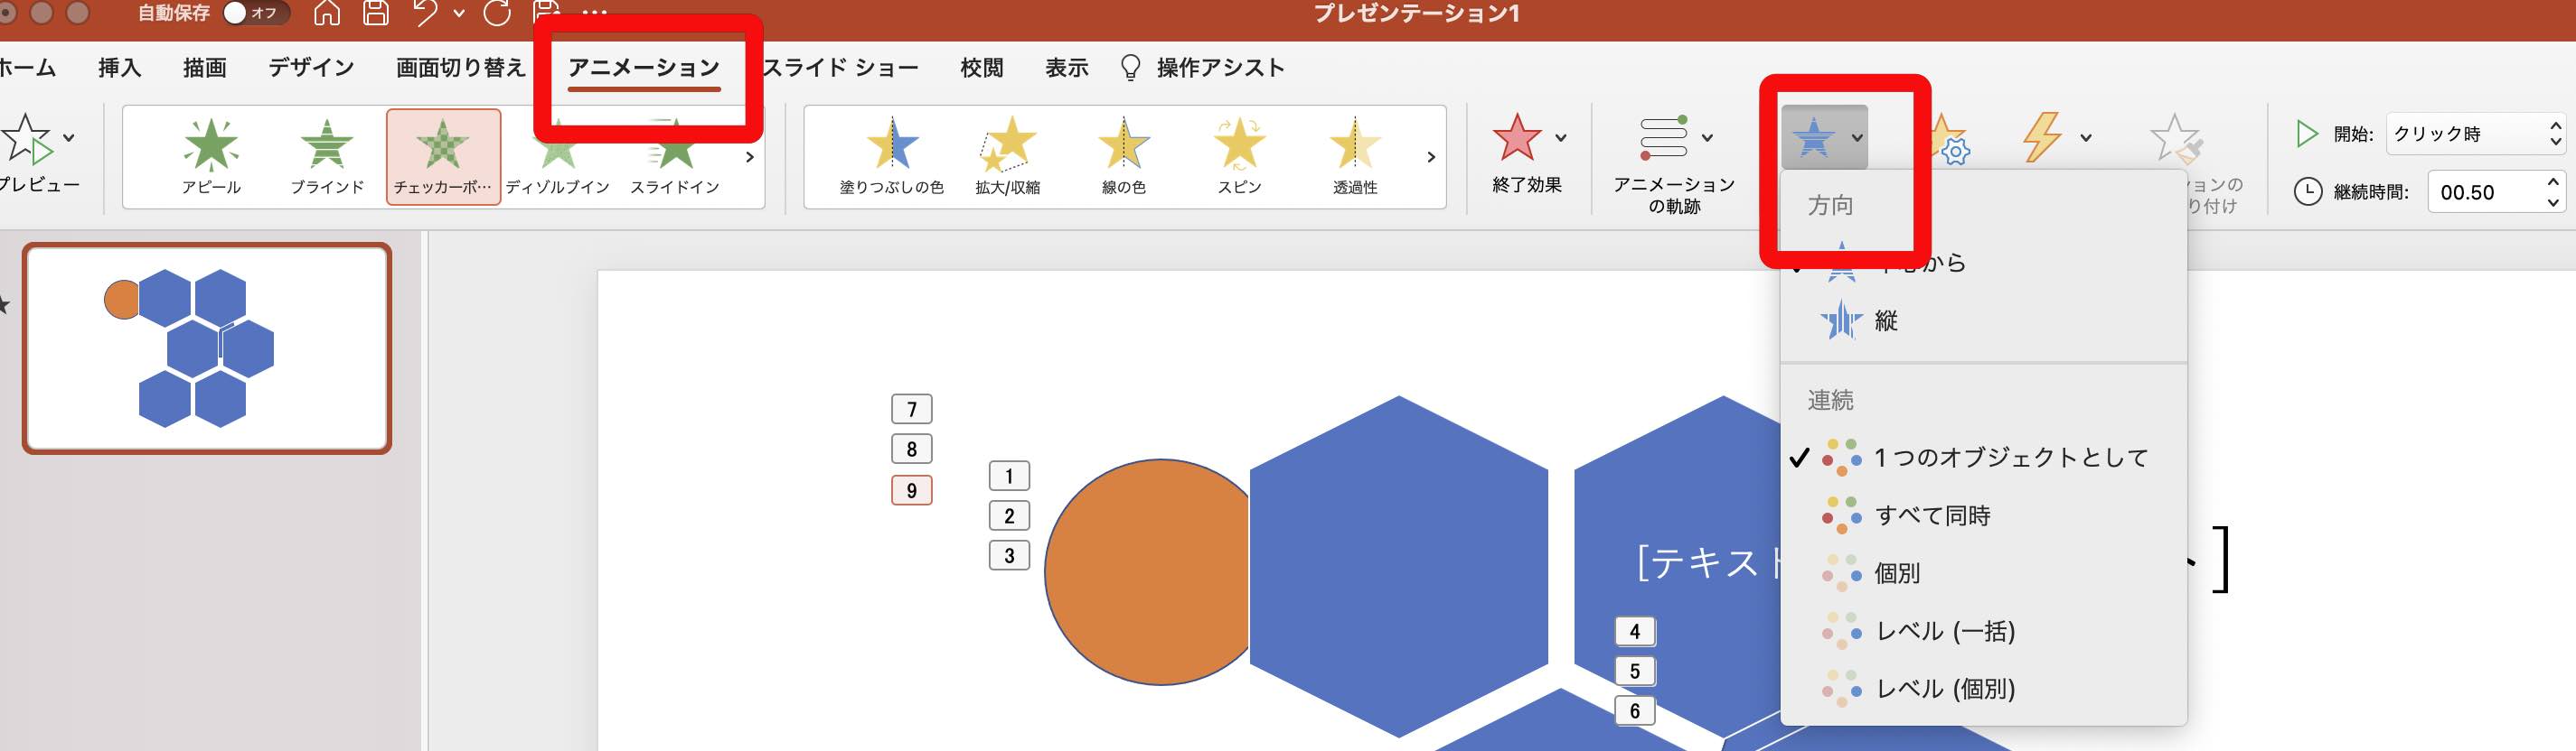Viewport: 2576px width, 751px height.
Task: Open the Undo history dropdown arrow
Action: click(459, 14)
